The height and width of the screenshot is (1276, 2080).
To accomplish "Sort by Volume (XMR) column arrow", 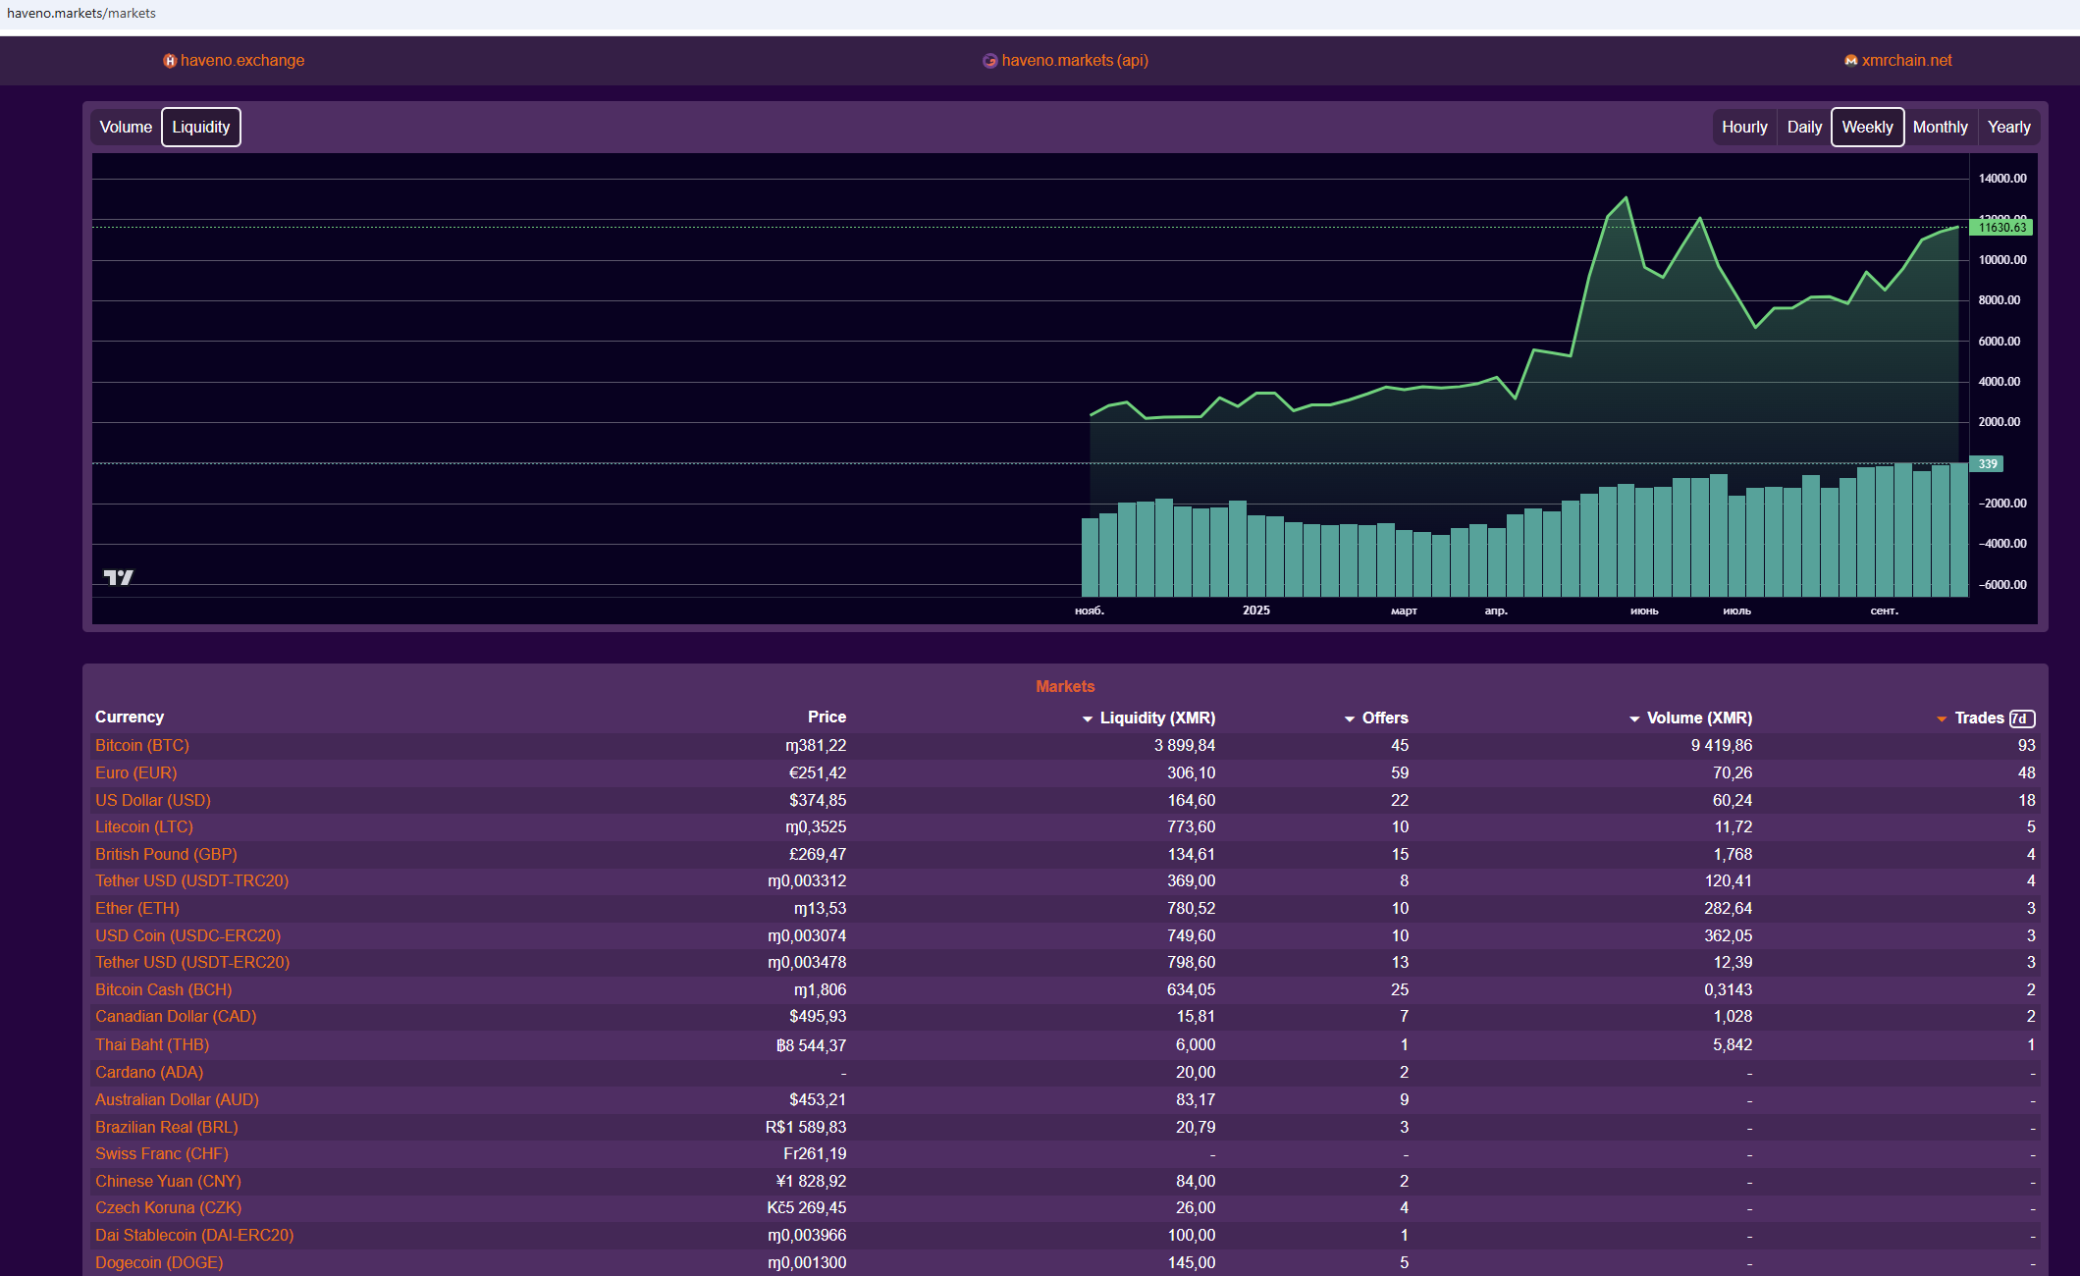I will pyautogui.click(x=1633, y=719).
